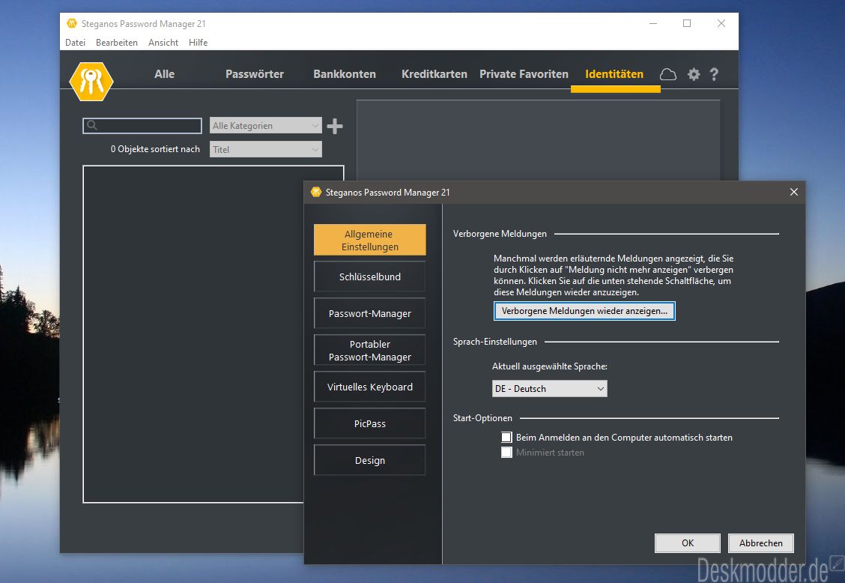The height and width of the screenshot is (583, 845).
Task: Minimize the main Steganos window
Action: [653, 23]
